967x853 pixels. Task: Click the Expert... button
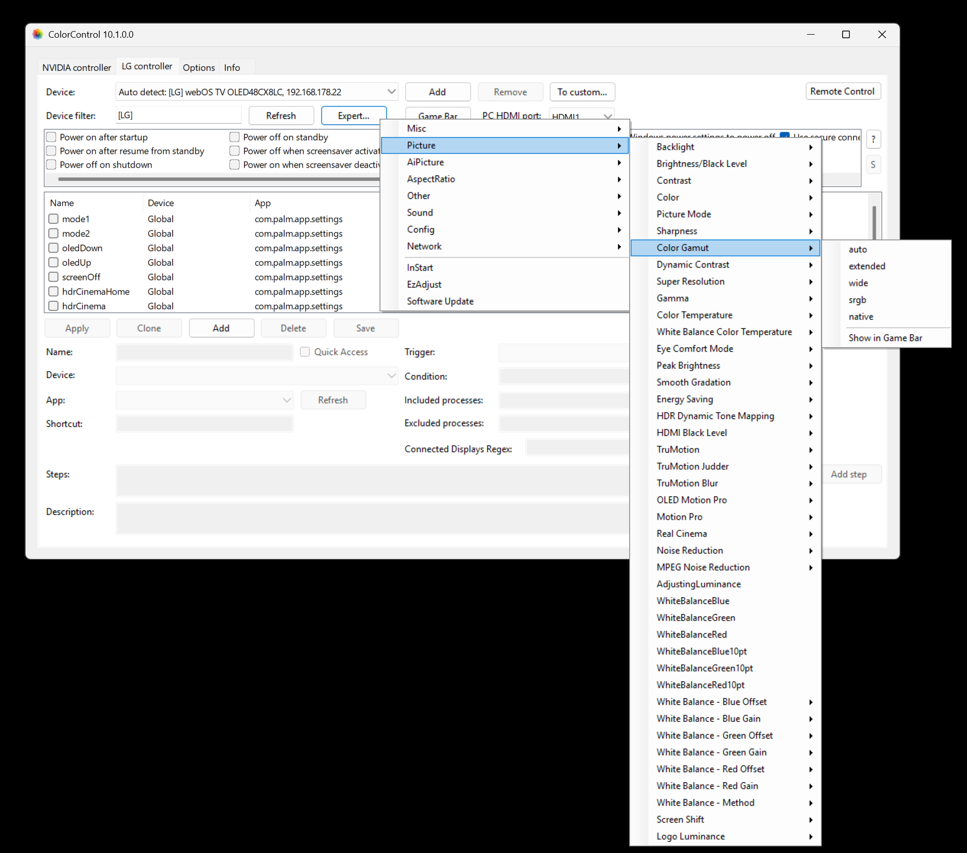354,116
